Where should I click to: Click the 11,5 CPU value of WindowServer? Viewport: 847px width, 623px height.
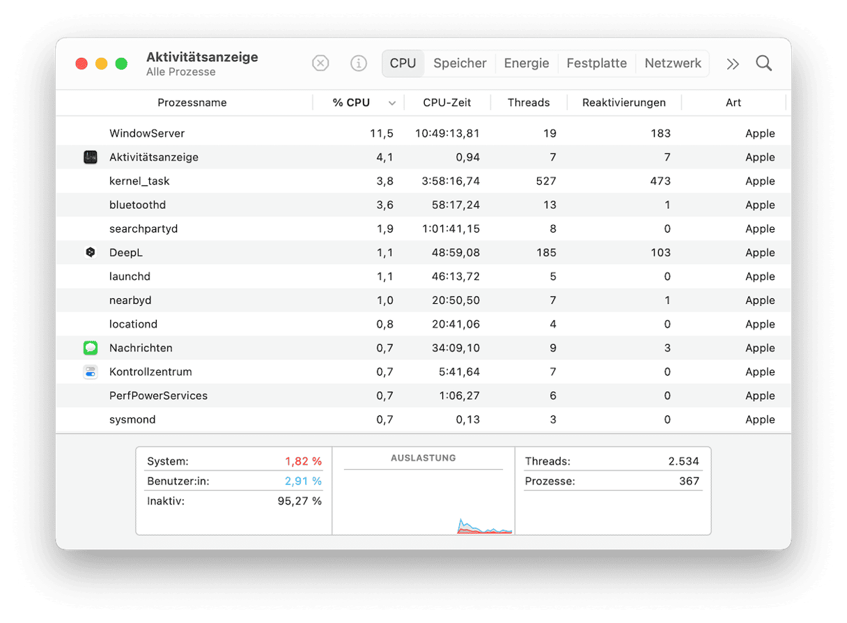(x=382, y=133)
